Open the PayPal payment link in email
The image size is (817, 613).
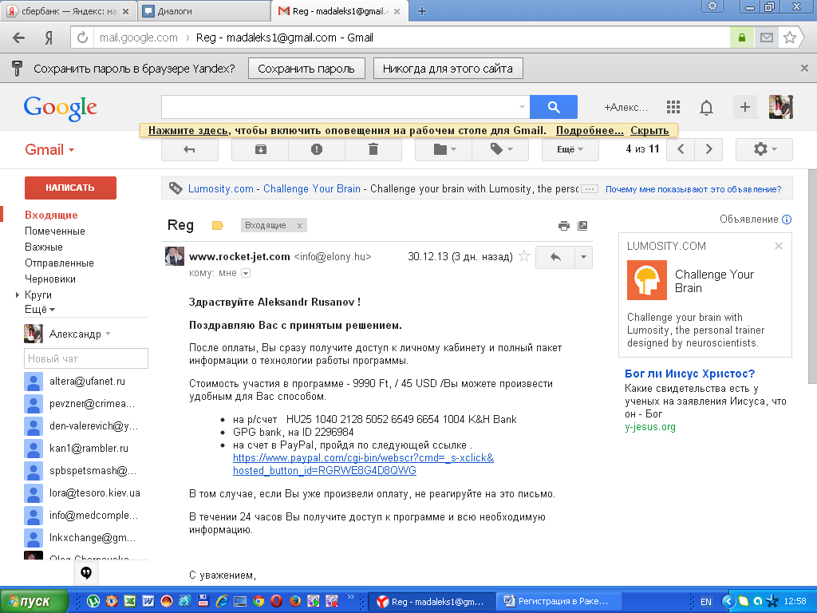[x=363, y=464]
